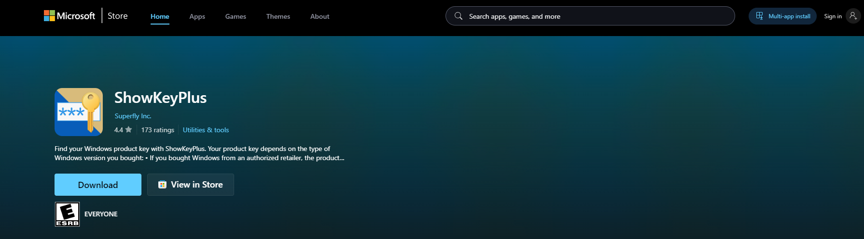
Task: Open the Utilities & tools category link
Action: 206,130
